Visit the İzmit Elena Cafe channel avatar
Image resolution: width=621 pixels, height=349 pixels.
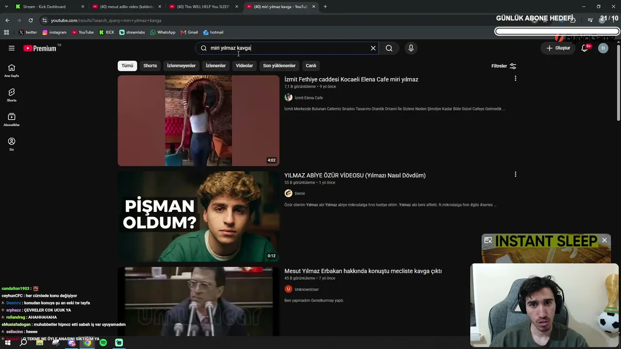click(288, 97)
